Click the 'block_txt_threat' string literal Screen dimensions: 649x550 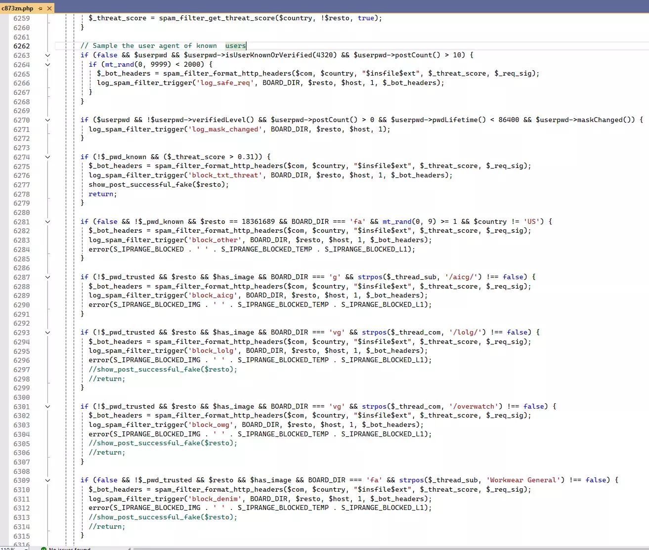click(225, 175)
